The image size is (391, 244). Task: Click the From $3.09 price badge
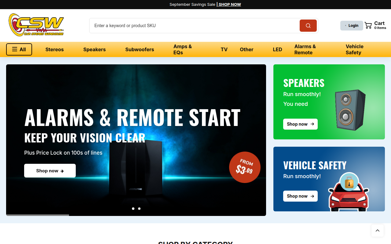coord(245,167)
